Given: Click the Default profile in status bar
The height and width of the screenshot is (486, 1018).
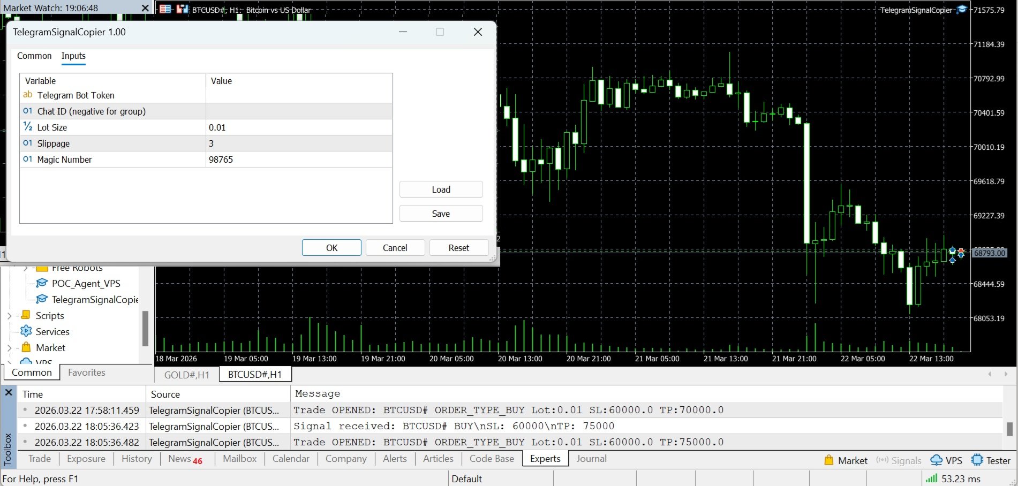Looking at the screenshot, I should coord(467,479).
